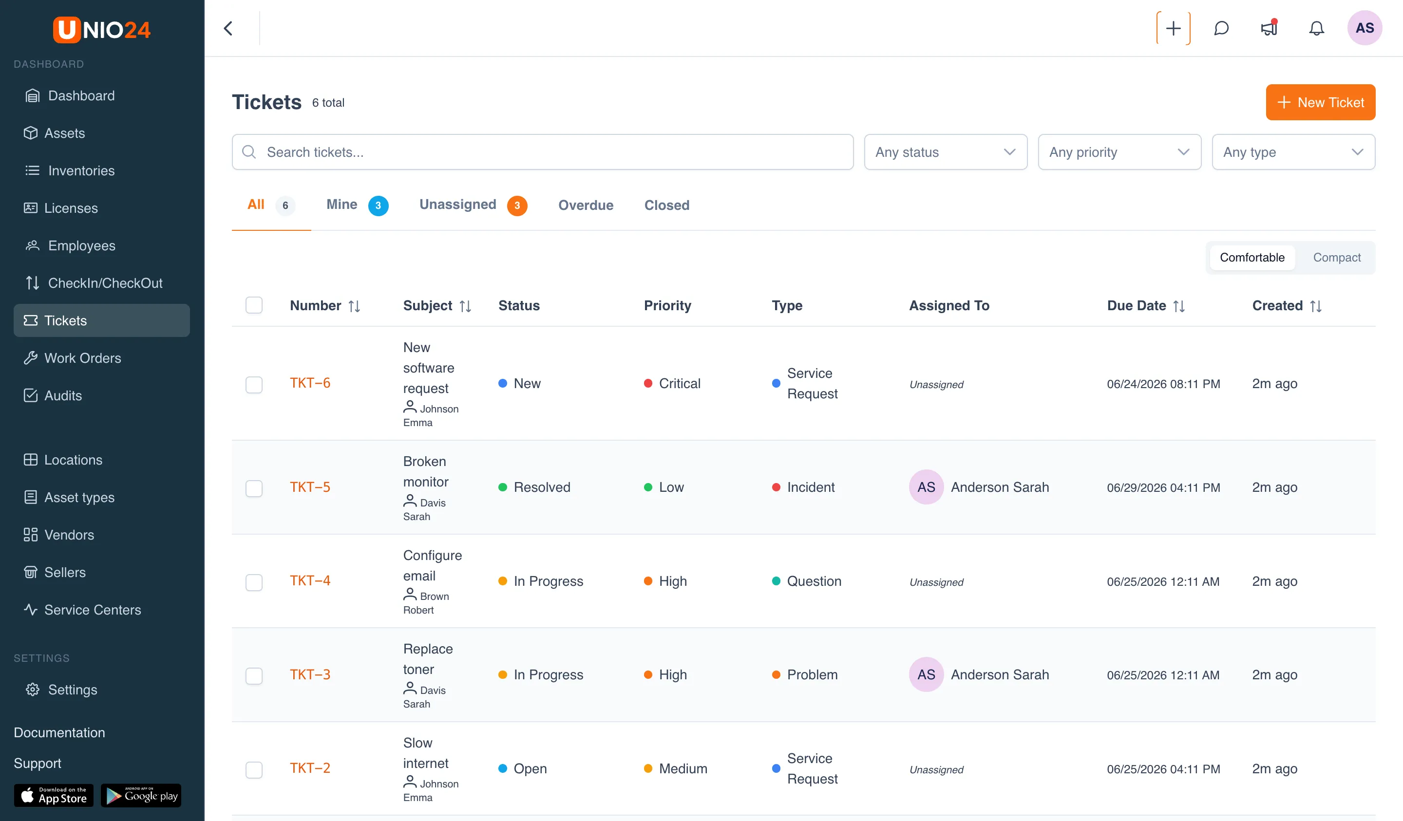This screenshot has height=821, width=1403.
Task: Open ticket TKT-3 link
Action: point(310,674)
